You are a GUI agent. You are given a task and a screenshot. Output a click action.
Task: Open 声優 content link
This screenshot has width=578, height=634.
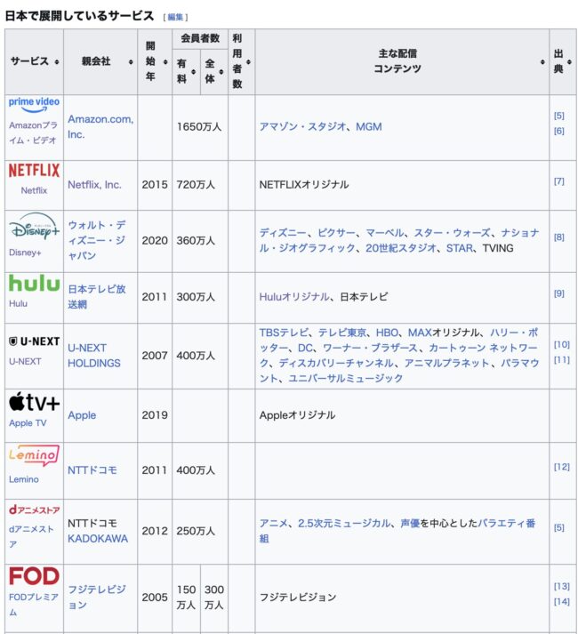tap(410, 523)
